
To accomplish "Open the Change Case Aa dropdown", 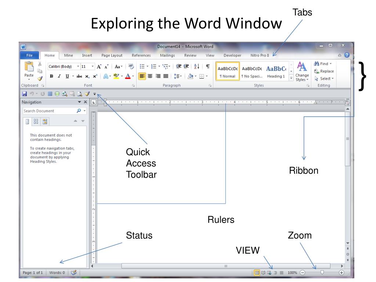I will [119, 66].
